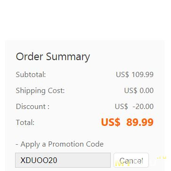Select the Total label
The width and height of the screenshot is (171, 171).
pos(25,122)
